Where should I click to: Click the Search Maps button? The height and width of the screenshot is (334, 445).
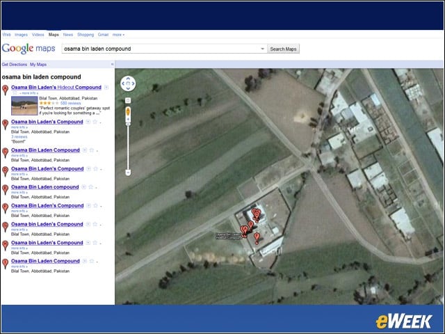283,49
